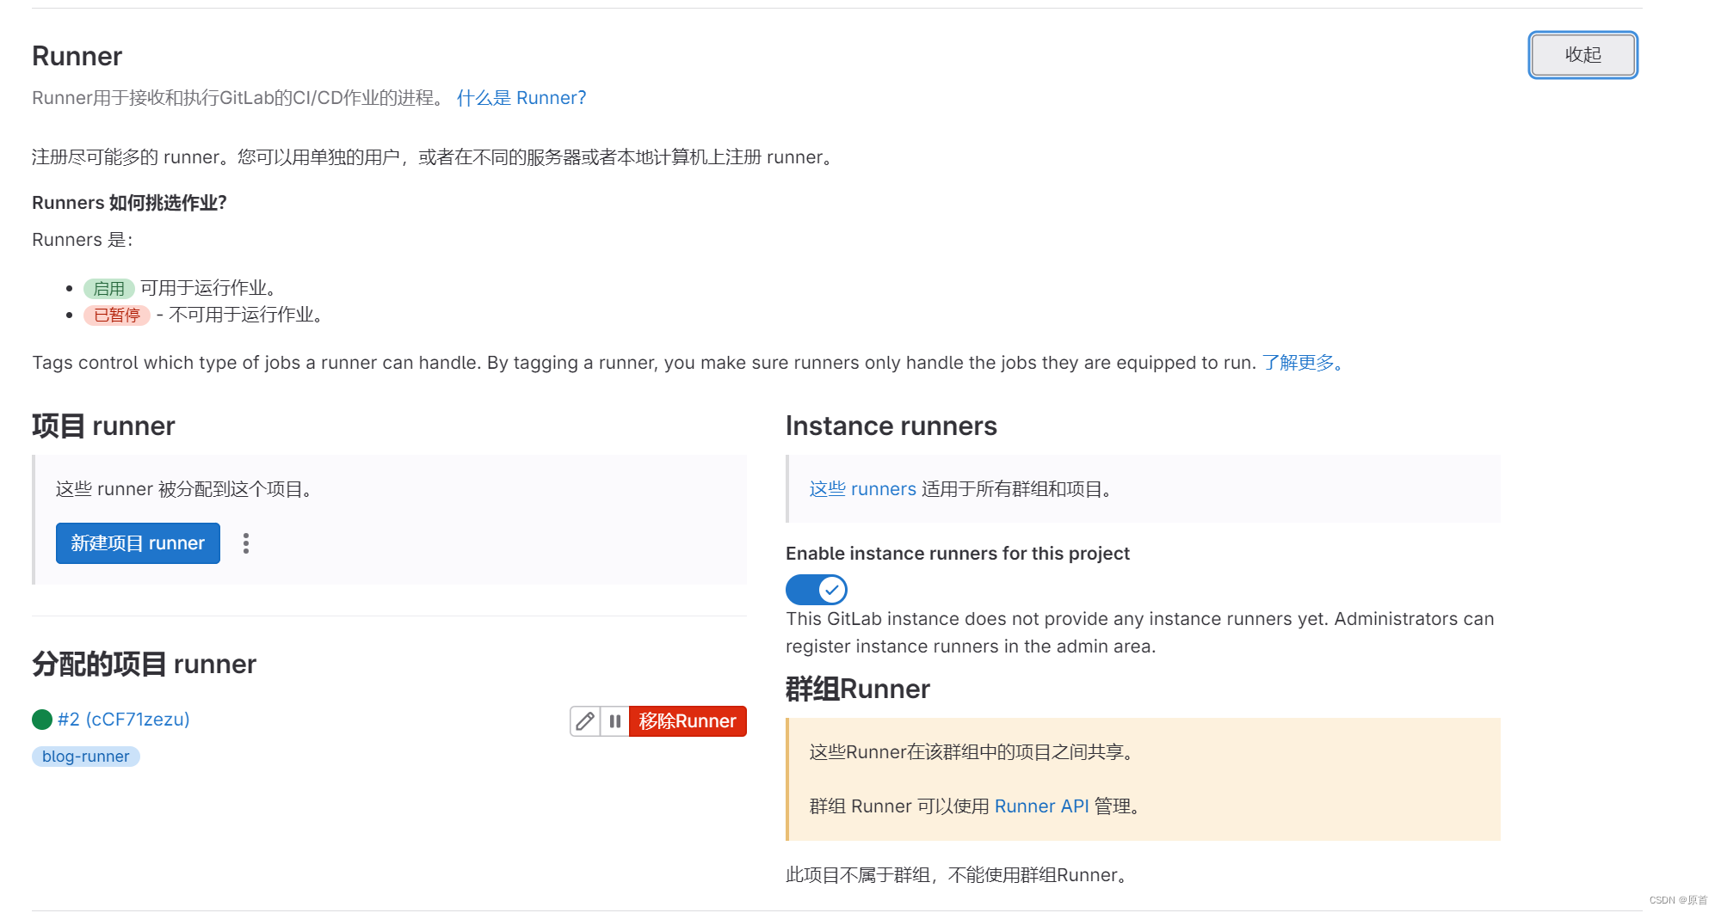Edit runner #2 using the pencil icon
The height and width of the screenshot is (913, 1721).
tap(585, 721)
